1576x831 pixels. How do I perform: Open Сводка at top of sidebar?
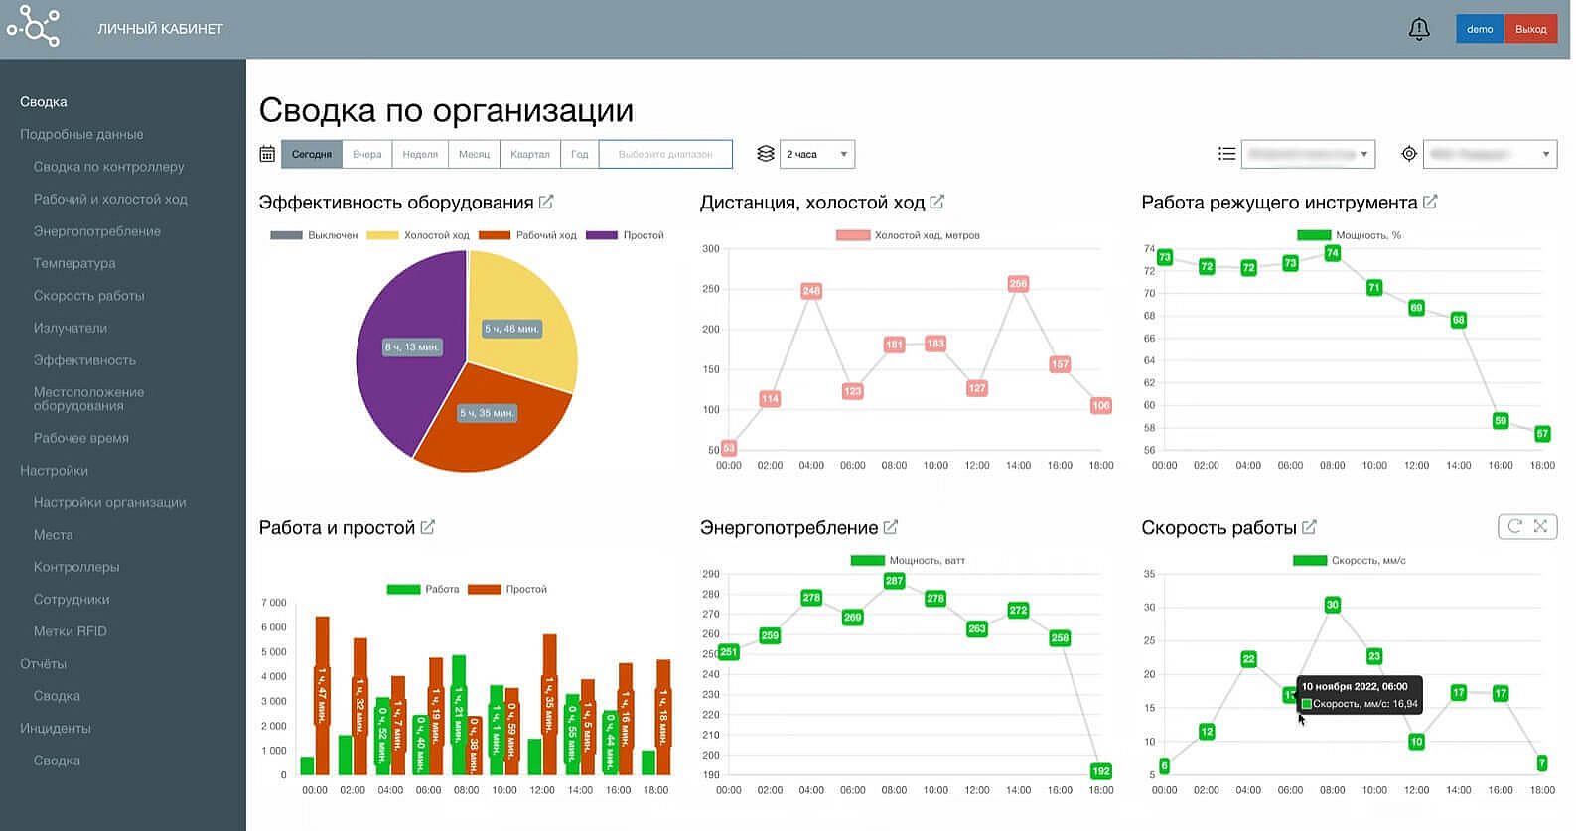point(44,101)
